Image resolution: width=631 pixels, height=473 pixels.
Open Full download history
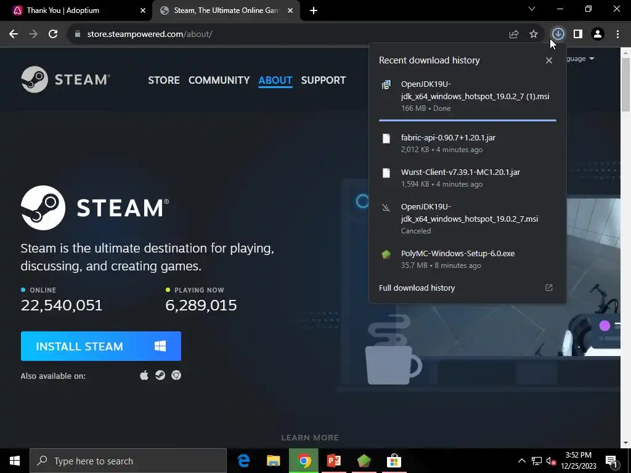(417, 288)
